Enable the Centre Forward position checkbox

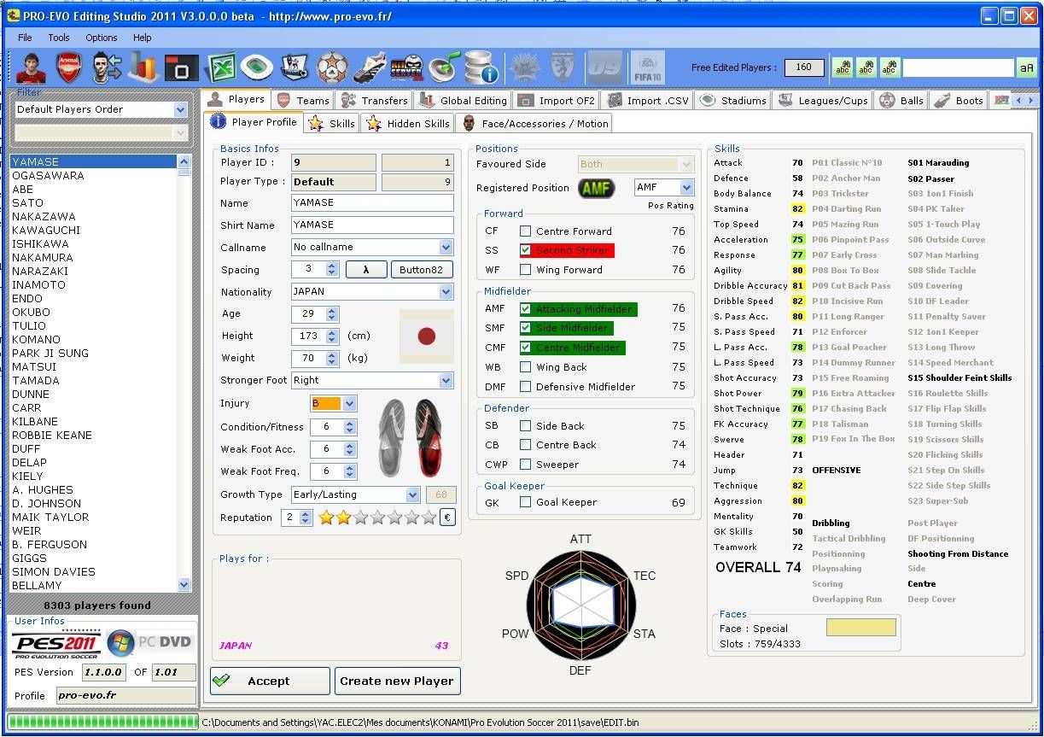(526, 231)
